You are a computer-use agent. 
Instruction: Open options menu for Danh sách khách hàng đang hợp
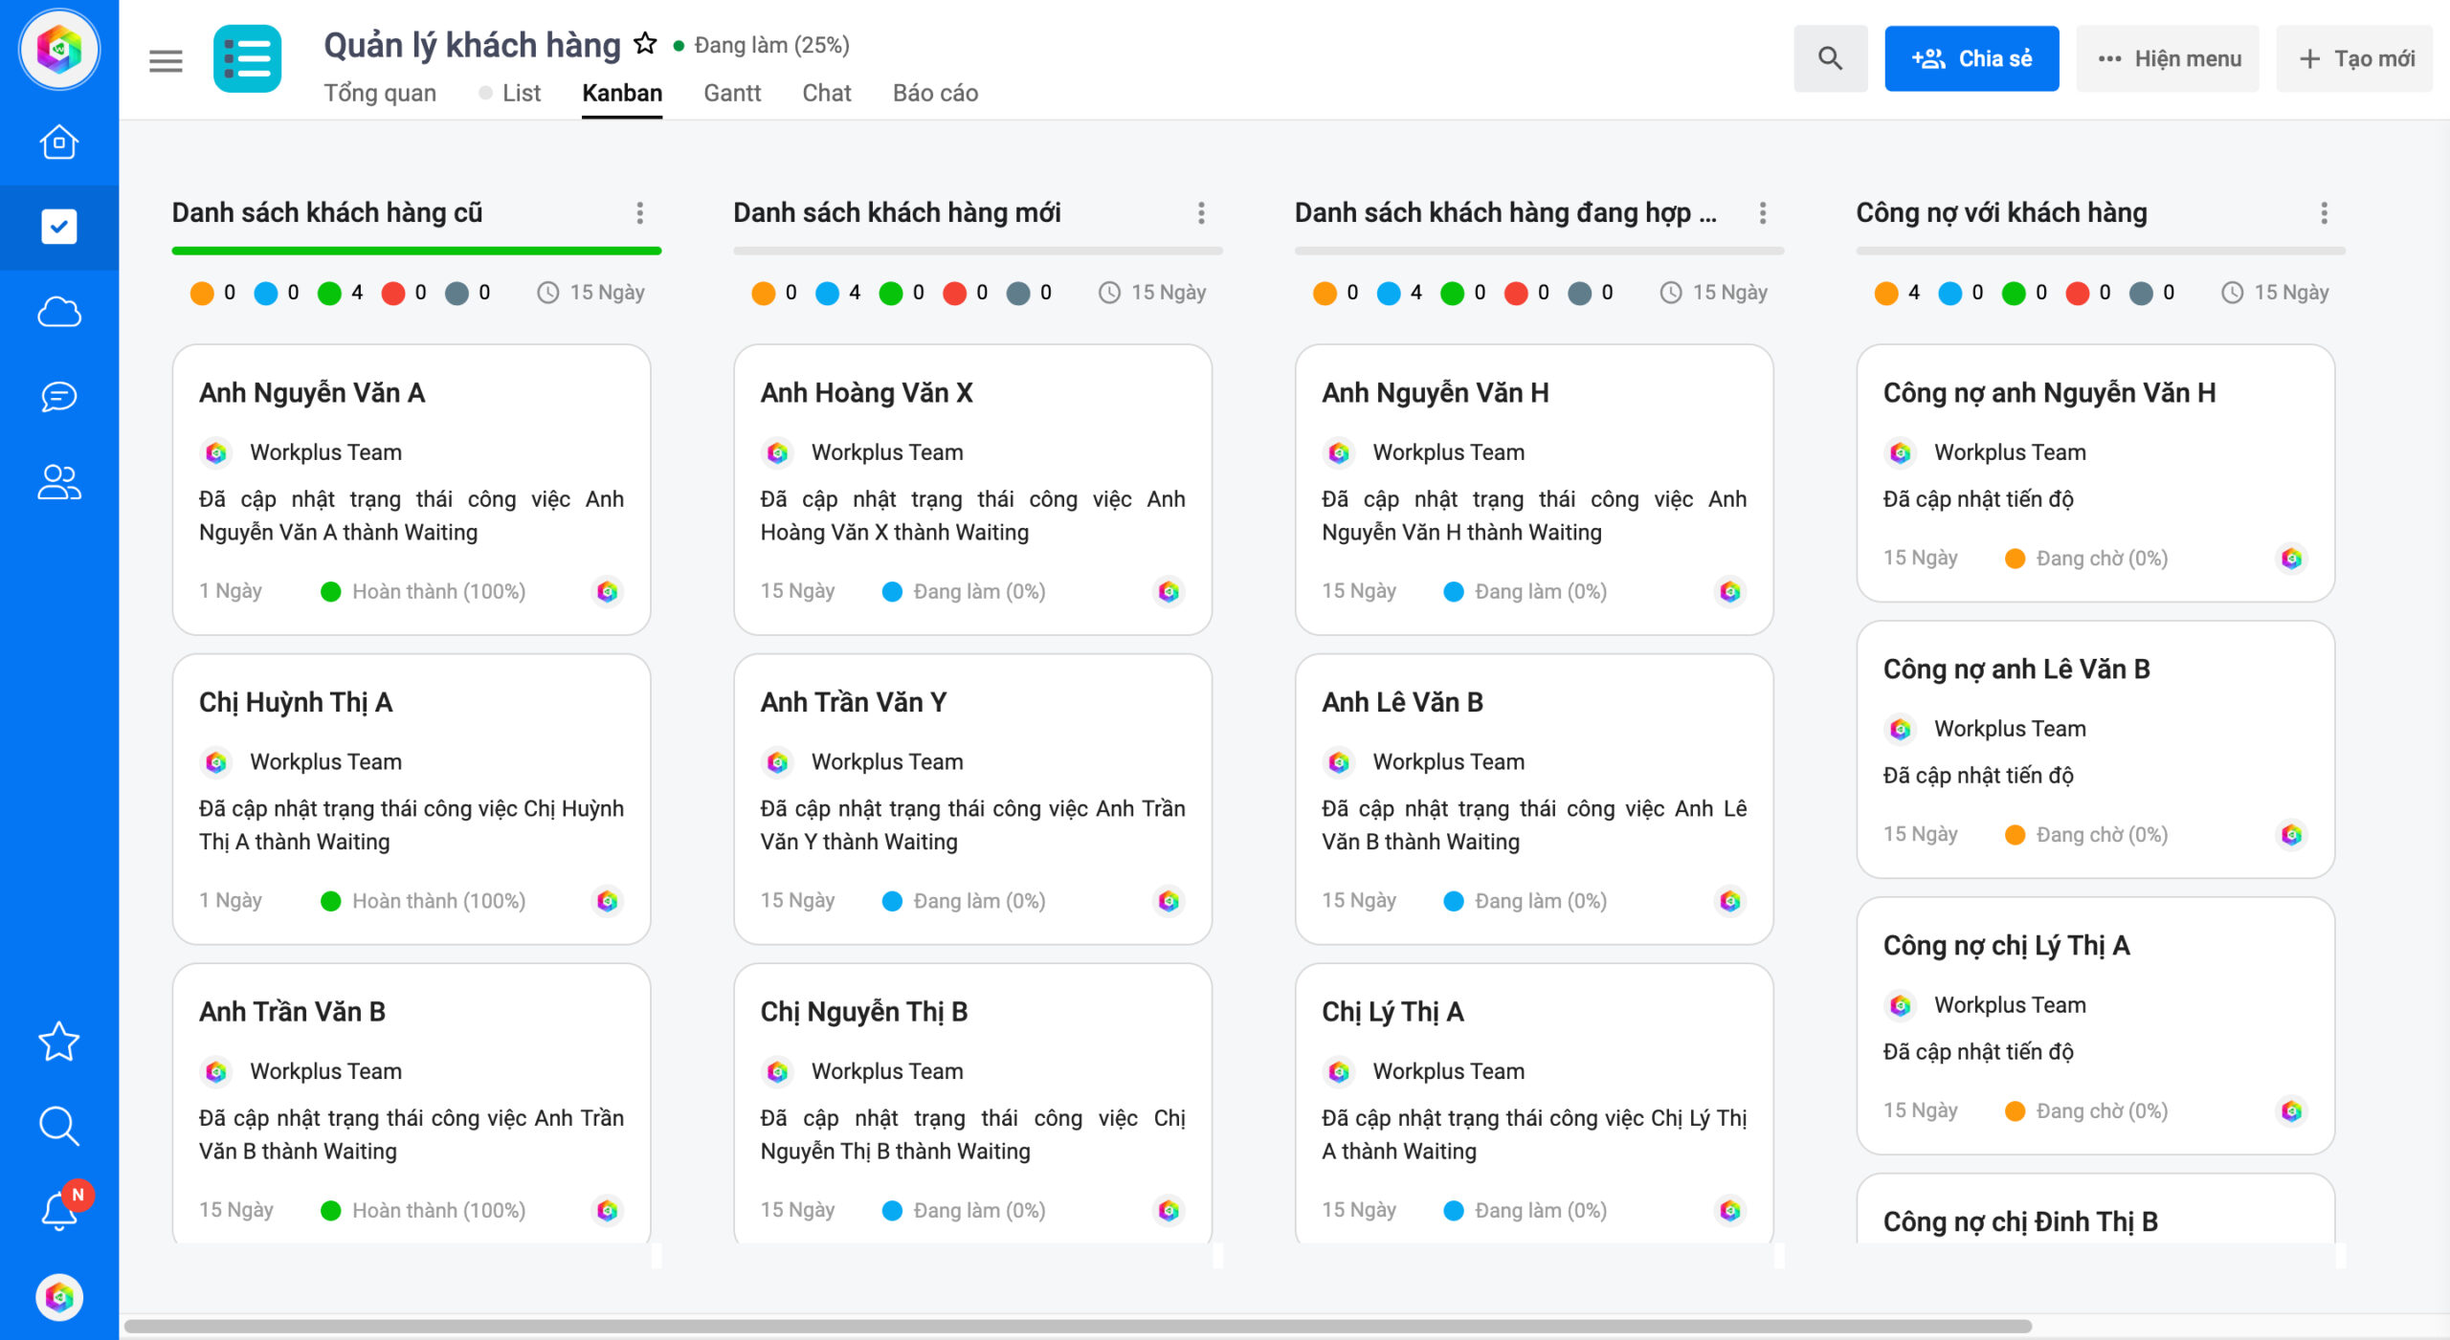tap(1763, 212)
